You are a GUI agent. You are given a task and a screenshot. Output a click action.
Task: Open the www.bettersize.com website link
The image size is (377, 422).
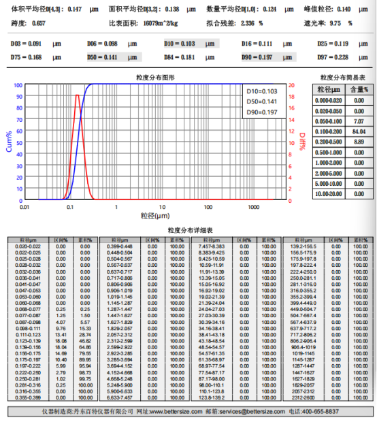pyautogui.click(x=176, y=412)
